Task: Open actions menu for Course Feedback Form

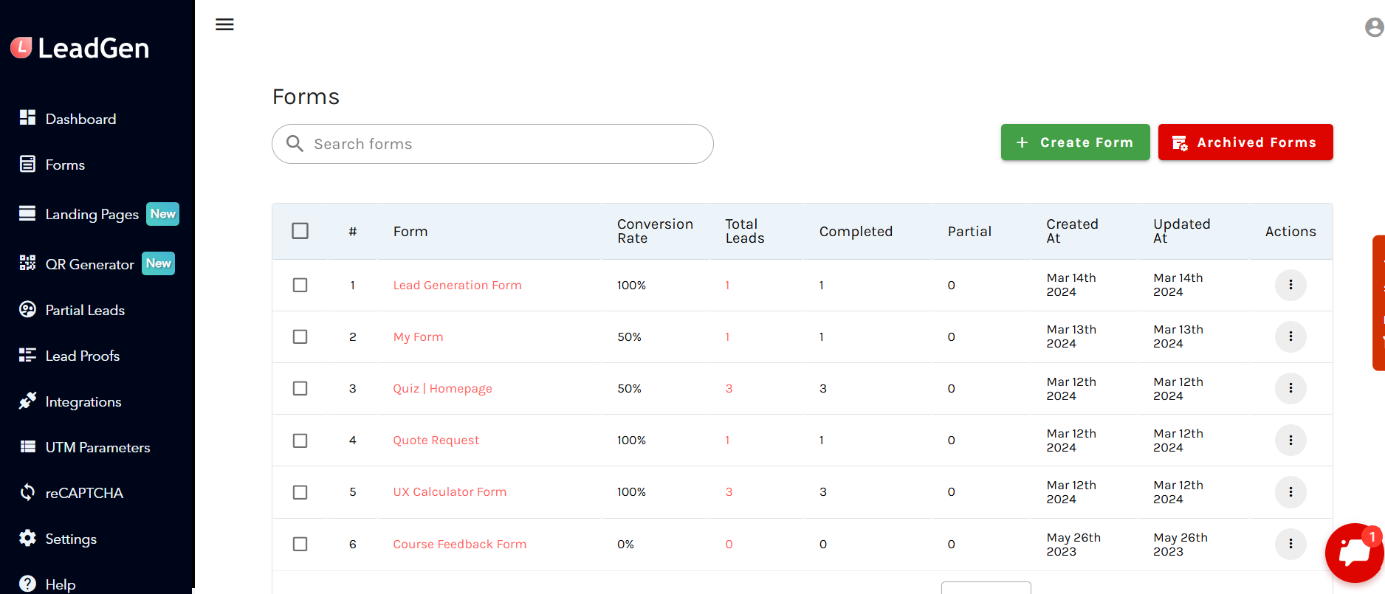Action: tap(1291, 544)
